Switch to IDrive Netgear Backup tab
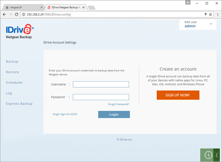Image resolution: width=222 pixels, height=162 pixels. point(66,8)
